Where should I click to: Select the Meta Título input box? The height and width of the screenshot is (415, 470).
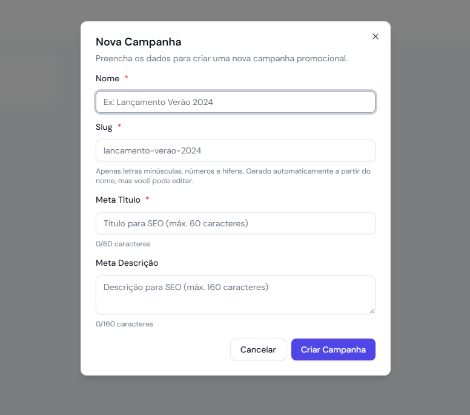[x=235, y=223]
